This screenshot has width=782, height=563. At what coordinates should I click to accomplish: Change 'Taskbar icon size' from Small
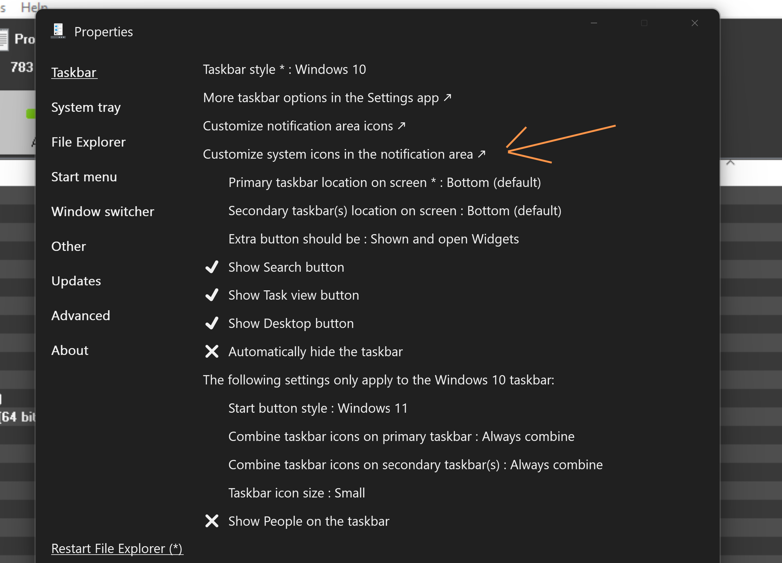tap(297, 493)
